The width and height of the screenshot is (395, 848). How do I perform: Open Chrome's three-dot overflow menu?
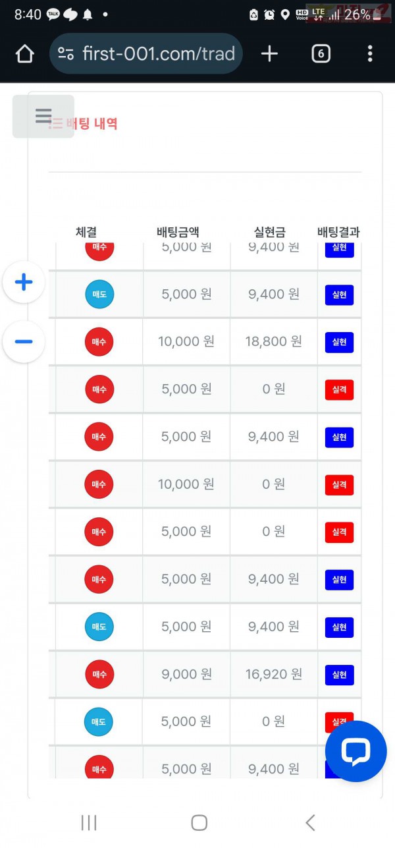pyautogui.click(x=371, y=53)
